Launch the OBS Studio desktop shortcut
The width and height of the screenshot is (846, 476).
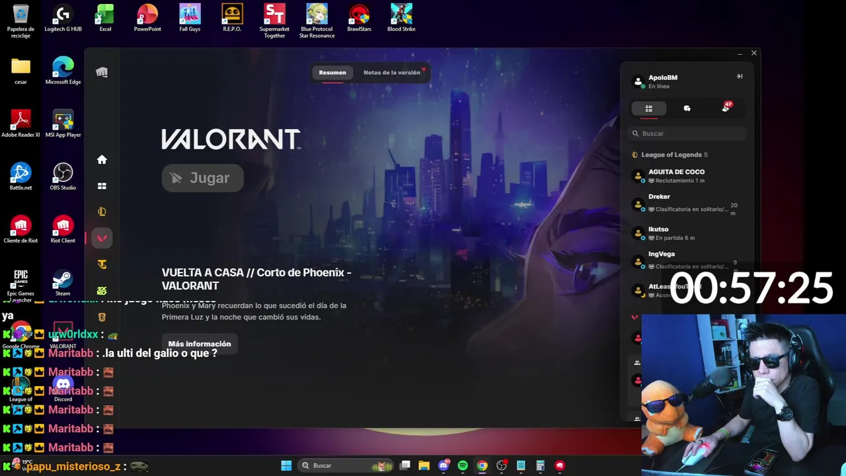(x=63, y=177)
